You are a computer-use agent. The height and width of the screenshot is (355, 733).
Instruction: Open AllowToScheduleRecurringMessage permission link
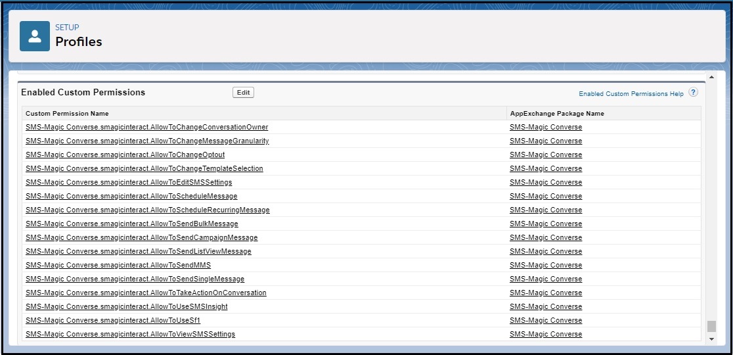(148, 210)
